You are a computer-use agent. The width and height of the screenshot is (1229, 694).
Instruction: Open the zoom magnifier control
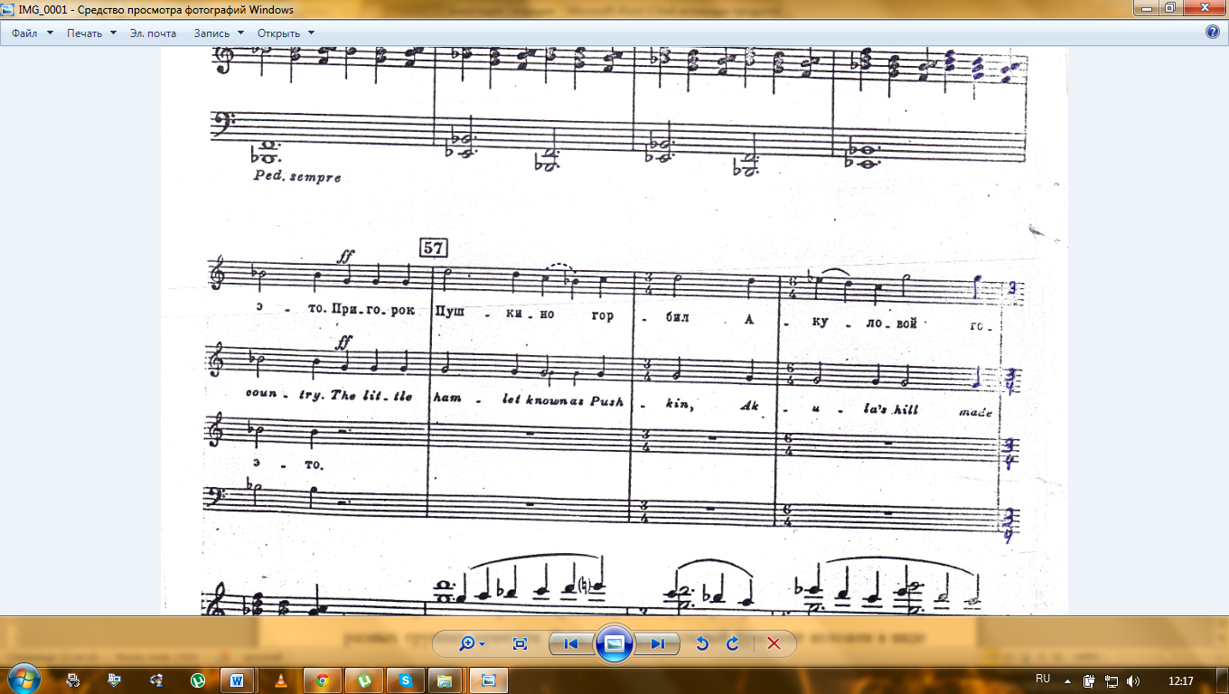(x=467, y=643)
